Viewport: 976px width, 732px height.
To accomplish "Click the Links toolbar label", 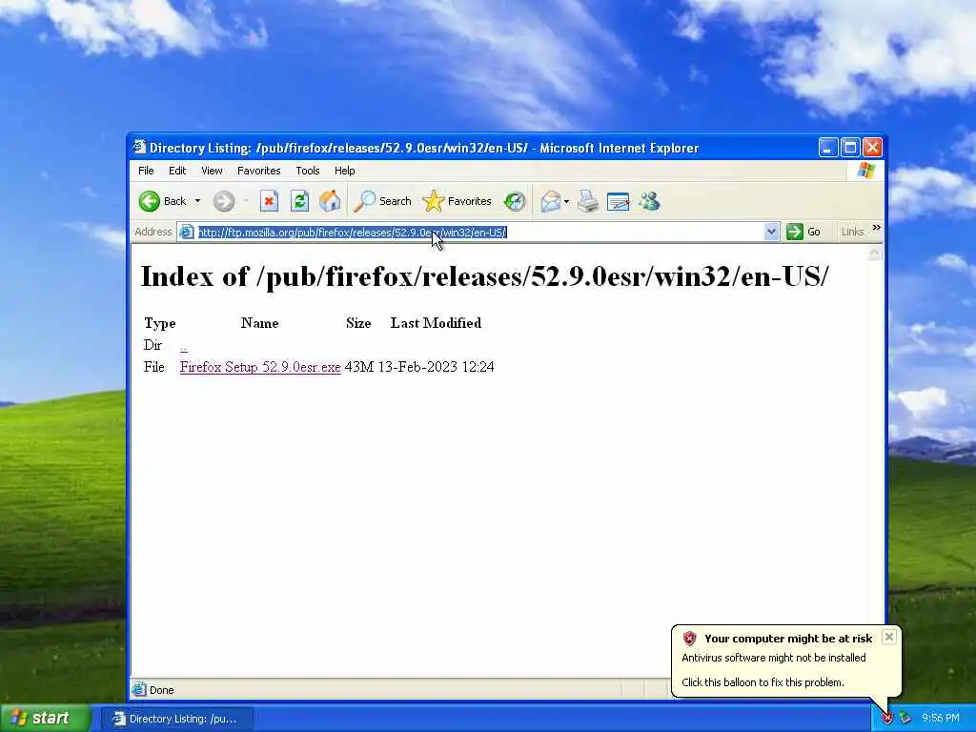I will tap(852, 233).
